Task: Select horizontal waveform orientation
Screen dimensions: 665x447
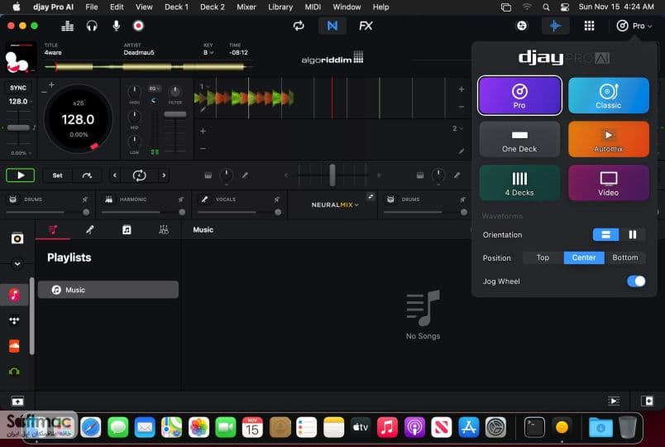Action: 605,235
